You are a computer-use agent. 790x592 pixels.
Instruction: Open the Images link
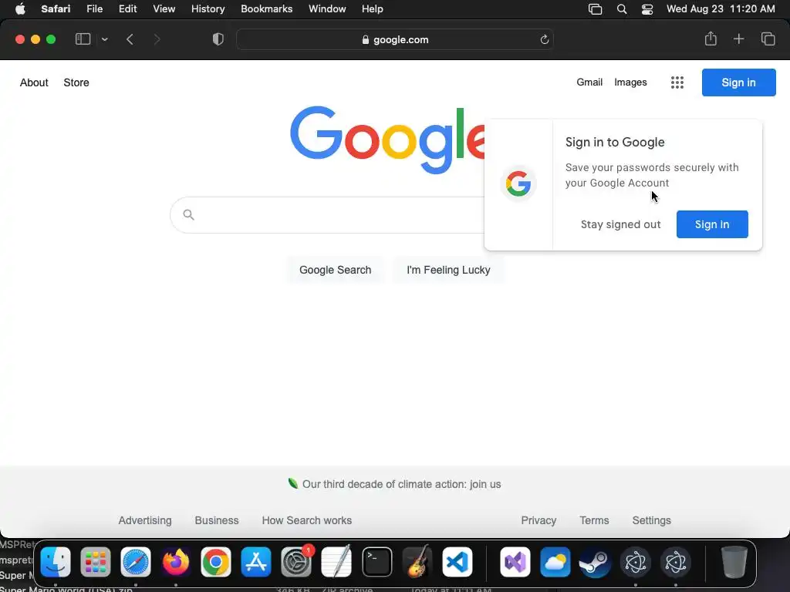(630, 82)
